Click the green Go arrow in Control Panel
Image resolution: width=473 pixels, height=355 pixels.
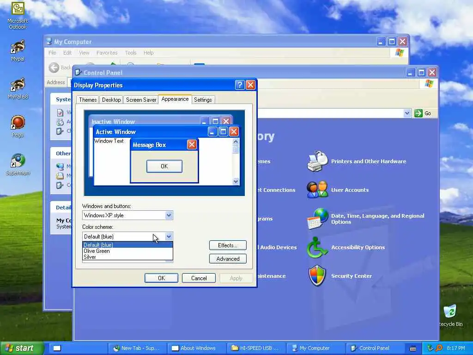(418, 113)
